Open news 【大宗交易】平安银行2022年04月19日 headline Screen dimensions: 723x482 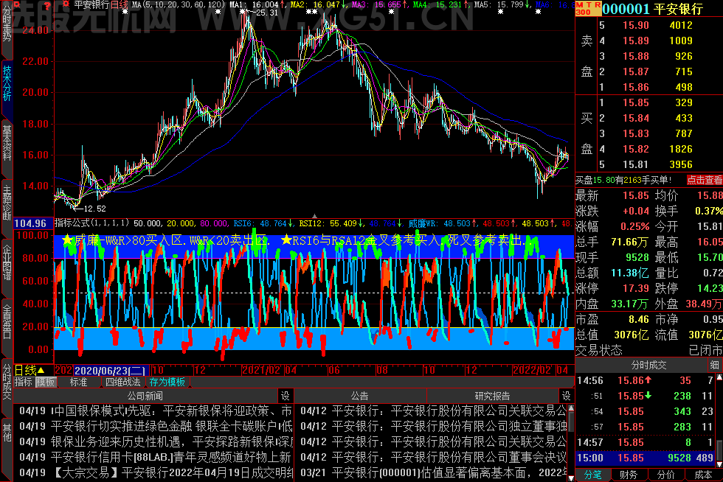click(156, 472)
